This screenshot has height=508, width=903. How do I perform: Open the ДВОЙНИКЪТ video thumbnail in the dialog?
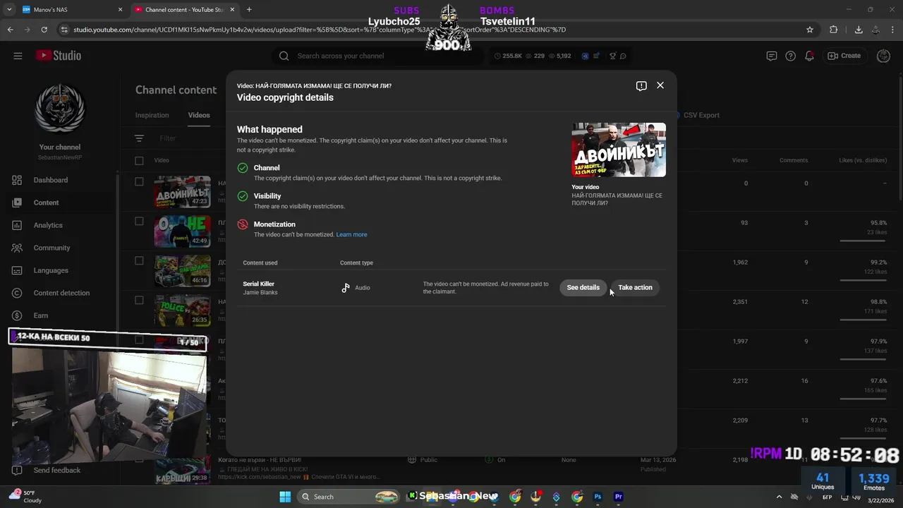pos(619,150)
